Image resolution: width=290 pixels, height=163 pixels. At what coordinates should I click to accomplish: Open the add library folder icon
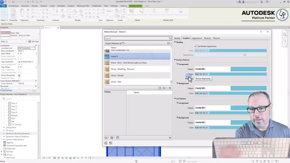[x=107, y=138]
